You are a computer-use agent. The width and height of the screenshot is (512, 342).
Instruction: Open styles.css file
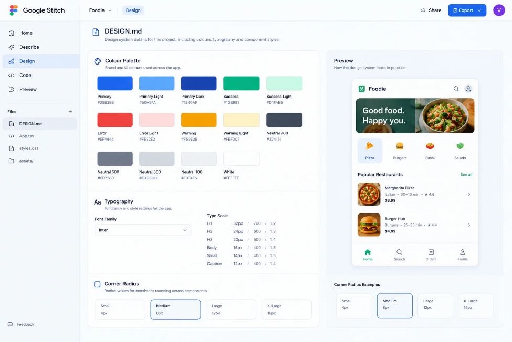[x=40, y=148]
